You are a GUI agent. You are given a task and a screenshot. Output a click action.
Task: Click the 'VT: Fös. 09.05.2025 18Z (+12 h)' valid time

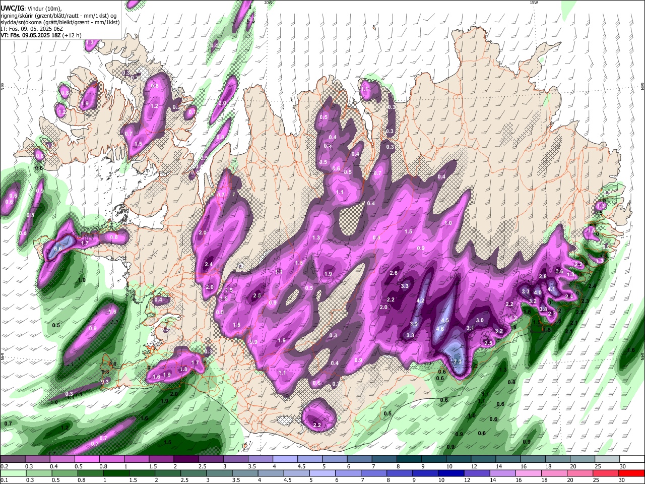(41, 35)
